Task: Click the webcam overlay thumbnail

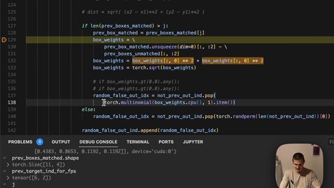Action: tap(299, 166)
